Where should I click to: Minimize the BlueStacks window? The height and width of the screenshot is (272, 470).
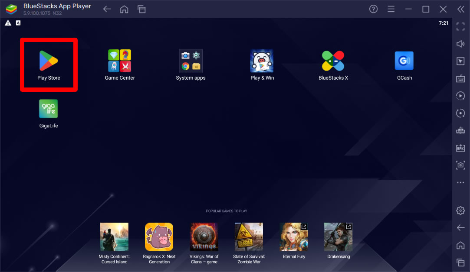(408, 9)
